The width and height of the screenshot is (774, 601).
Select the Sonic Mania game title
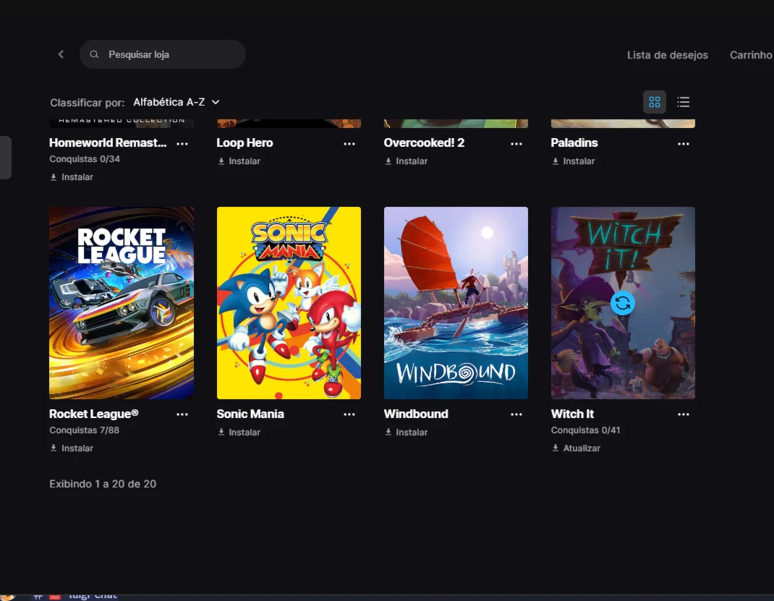coord(250,414)
